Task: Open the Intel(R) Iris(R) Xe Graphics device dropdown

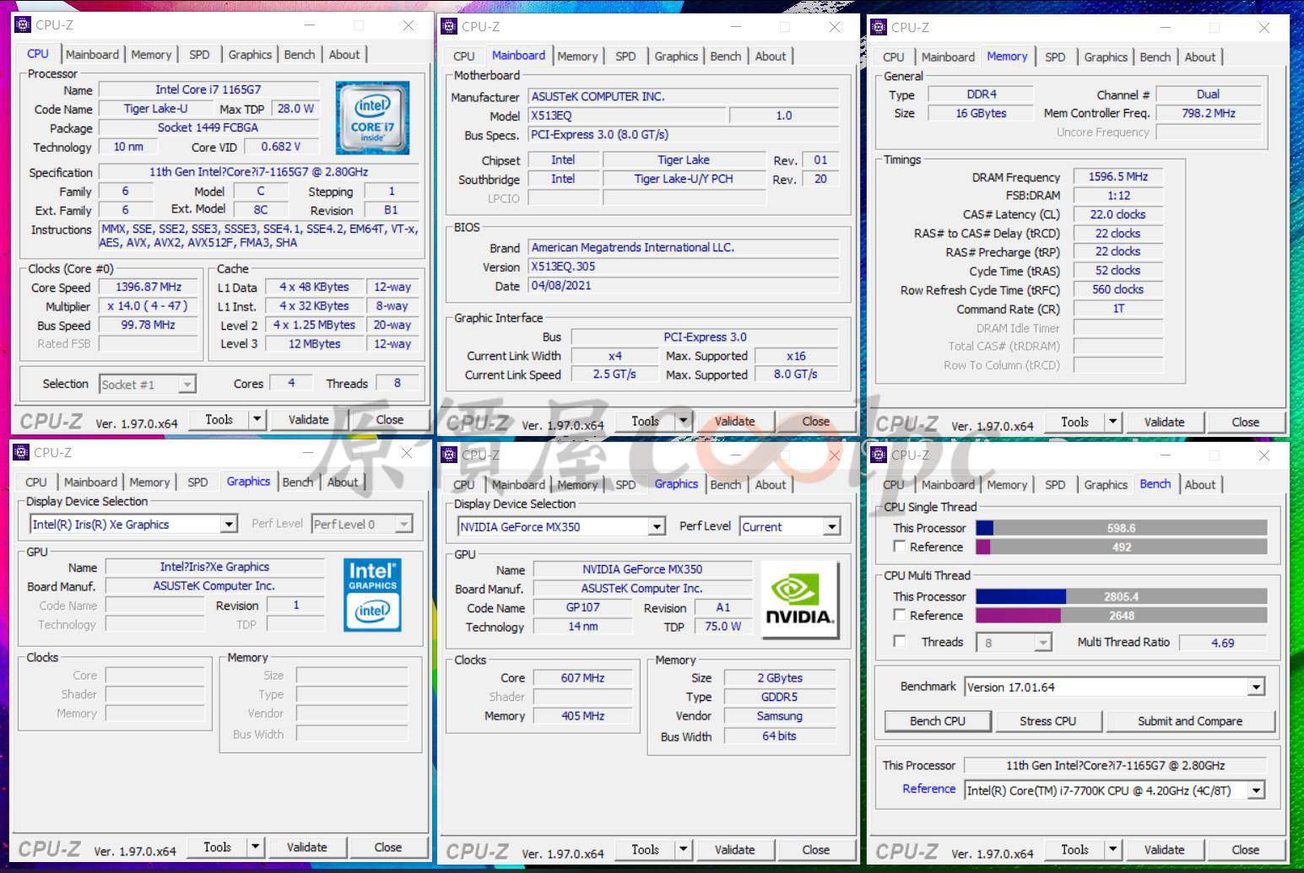Action: coord(229,525)
